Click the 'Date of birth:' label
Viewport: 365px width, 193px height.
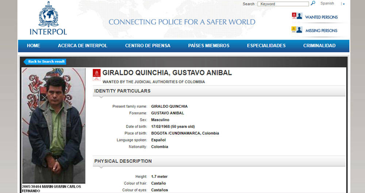(x=137, y=127)
